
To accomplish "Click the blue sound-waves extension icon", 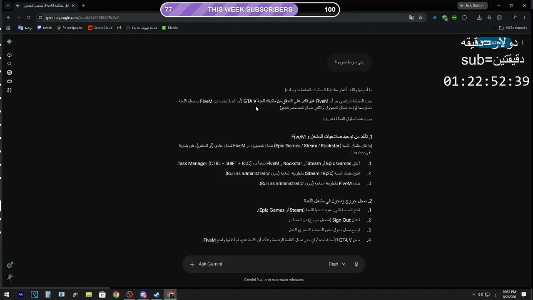I will point(434,17).
